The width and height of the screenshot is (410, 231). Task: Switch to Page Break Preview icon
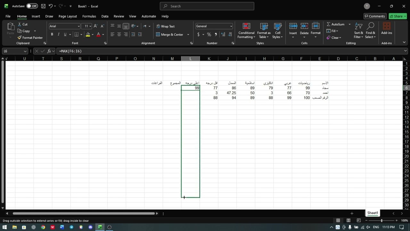click(359, 220)
